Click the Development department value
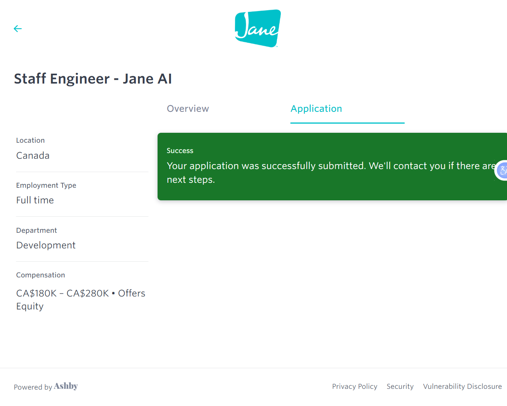Screen dimensions: 507x406 pos(46,245)
